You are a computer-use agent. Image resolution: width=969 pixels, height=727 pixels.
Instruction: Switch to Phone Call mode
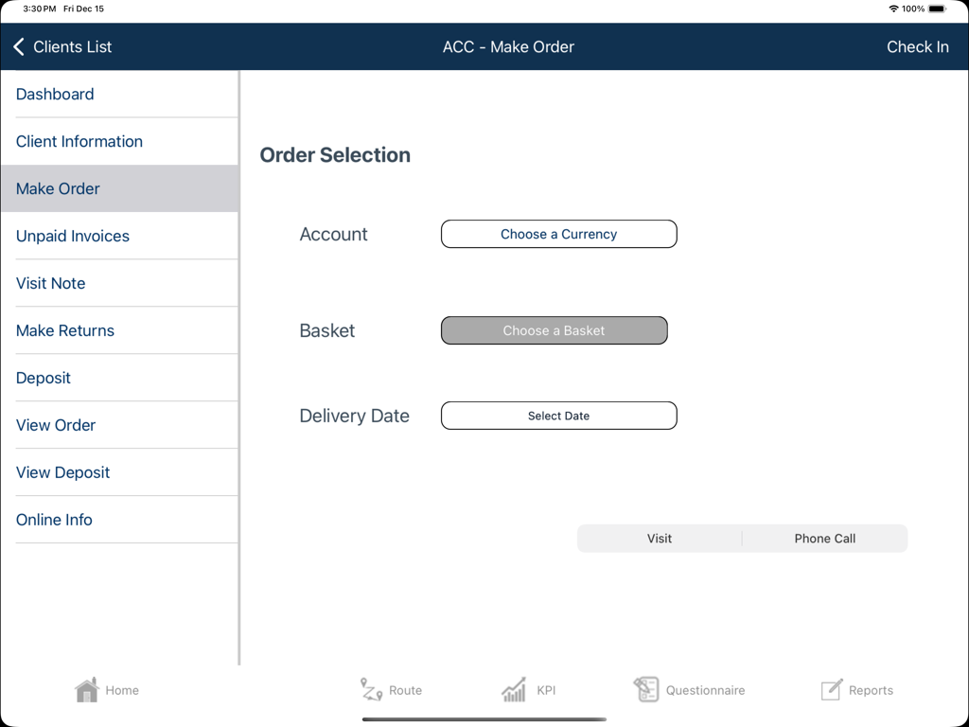[824, 538]
